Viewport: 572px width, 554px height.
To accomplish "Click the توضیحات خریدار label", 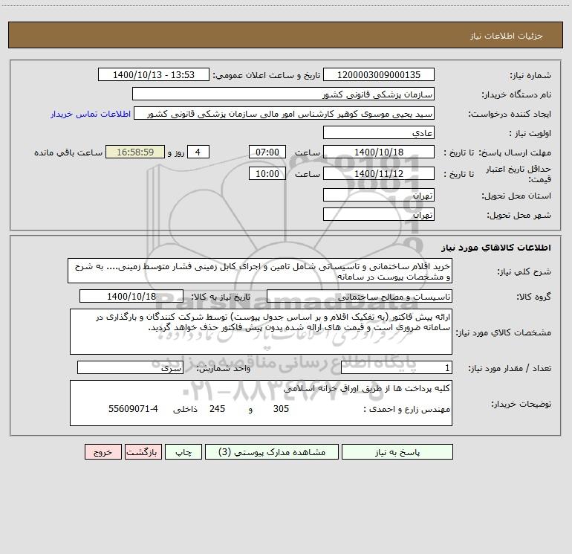I will [521, 404].
